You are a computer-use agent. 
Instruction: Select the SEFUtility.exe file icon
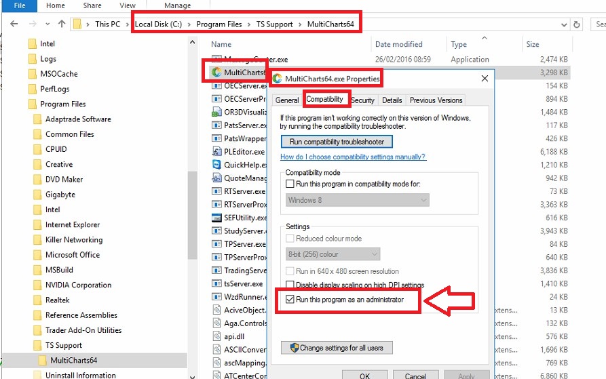[216, 218]
